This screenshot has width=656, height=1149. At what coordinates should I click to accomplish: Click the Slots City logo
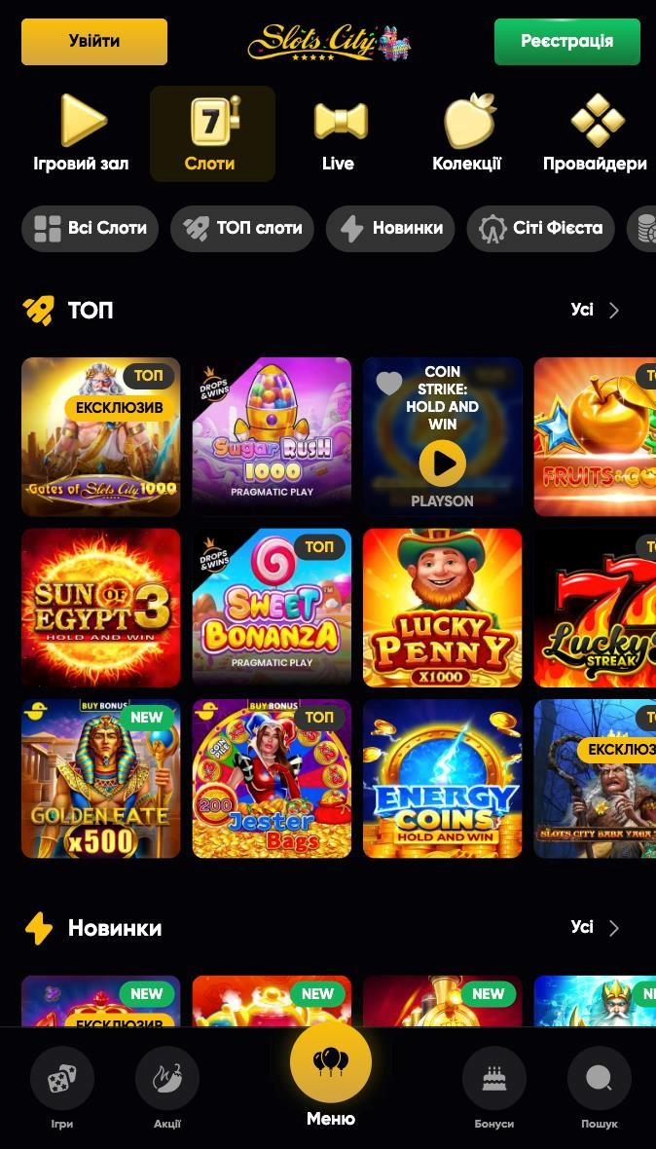329,43
